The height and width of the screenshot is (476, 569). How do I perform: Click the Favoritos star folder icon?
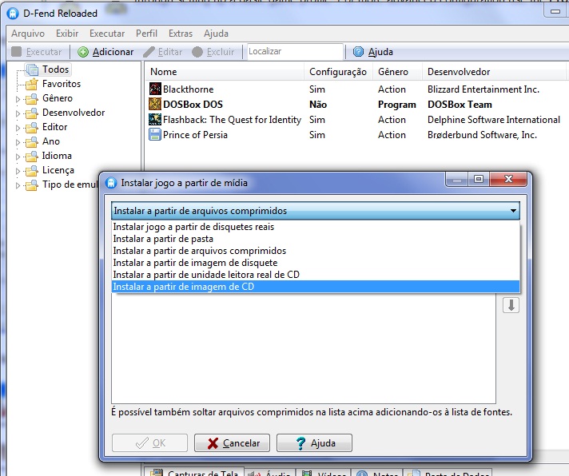coord(32,84)
